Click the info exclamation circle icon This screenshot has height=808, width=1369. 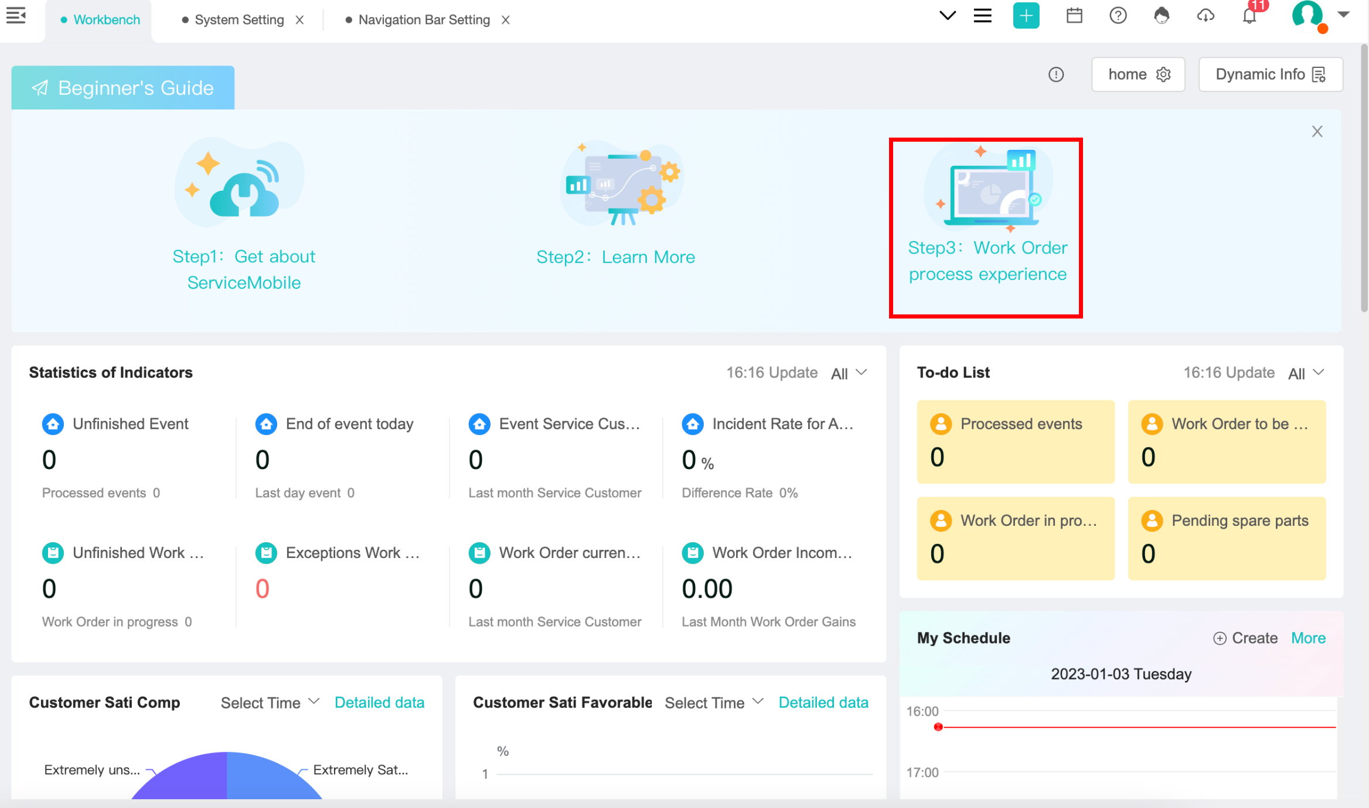1056,74
